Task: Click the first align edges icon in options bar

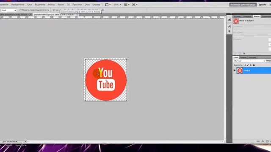Action: tap(54, 10)
